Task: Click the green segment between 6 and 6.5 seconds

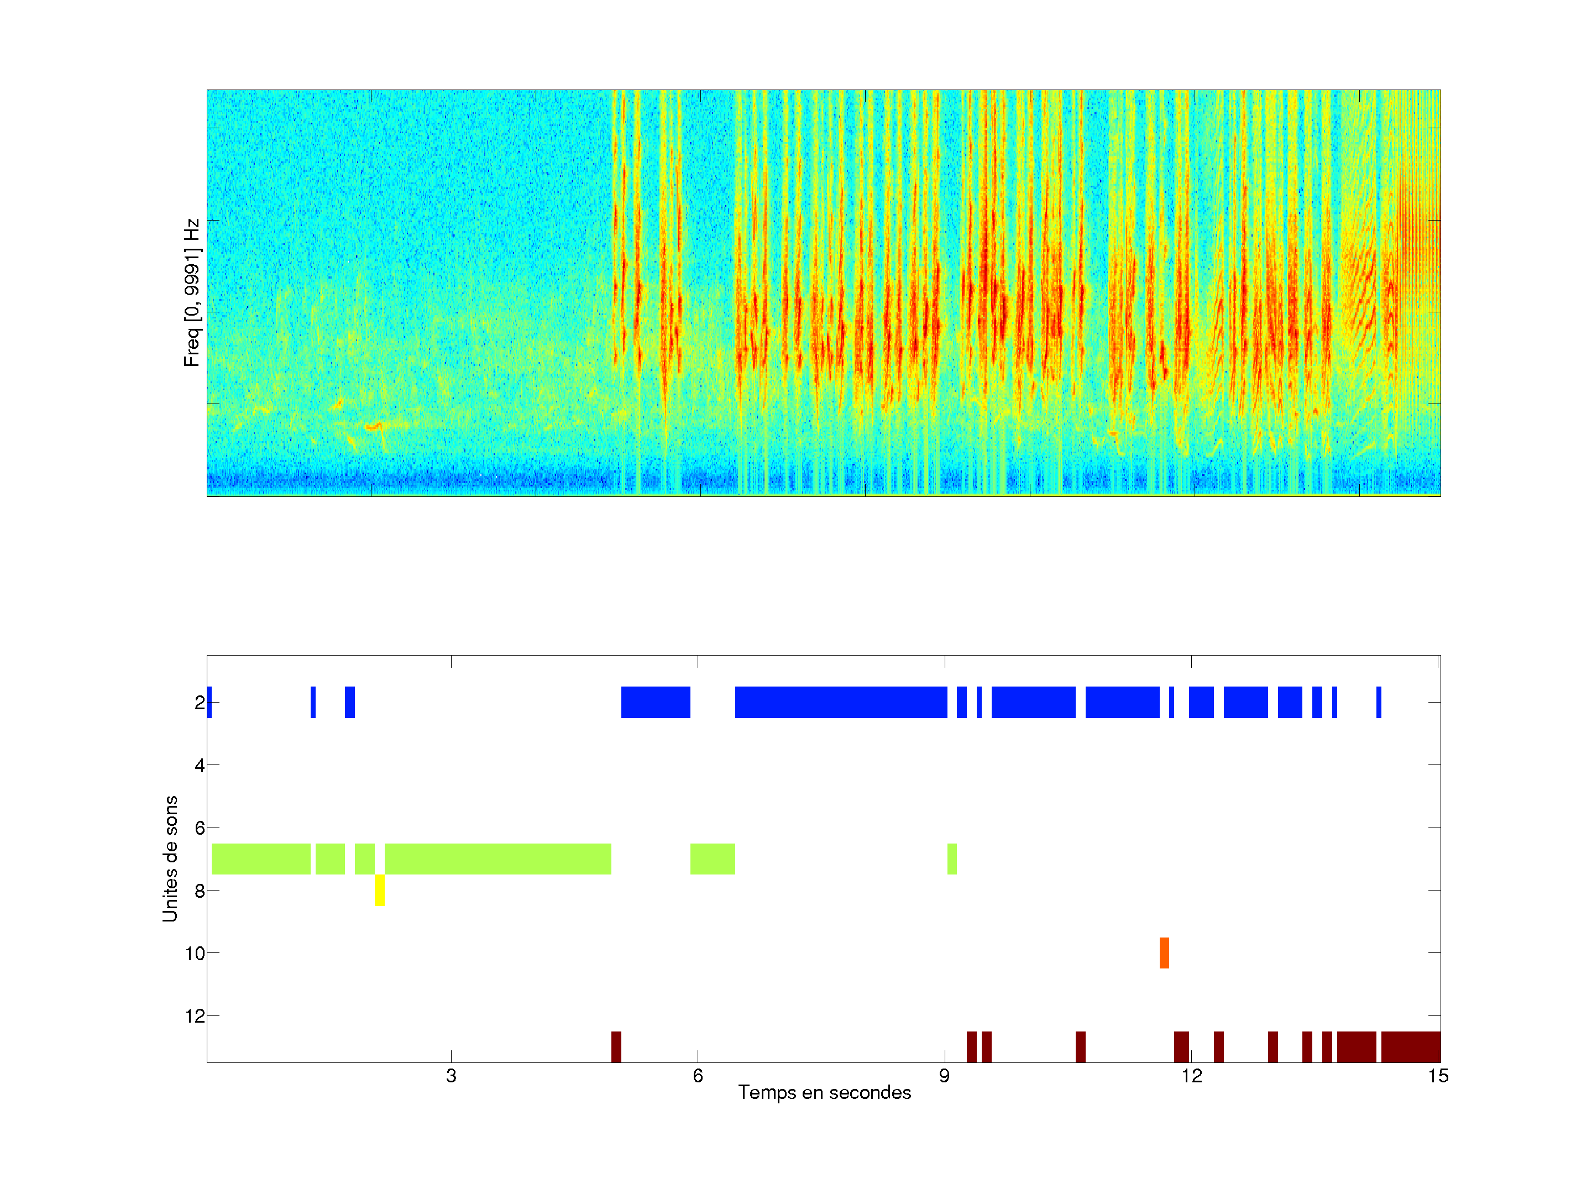Action: [x=713, y=858]
